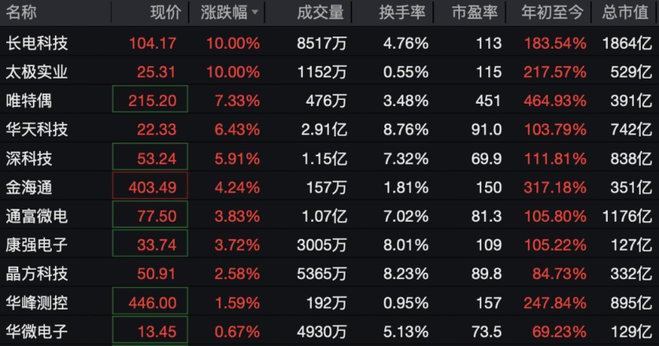
Task: Click the 名称 column header
Action: pyautogui.click(x=21, y=12)
